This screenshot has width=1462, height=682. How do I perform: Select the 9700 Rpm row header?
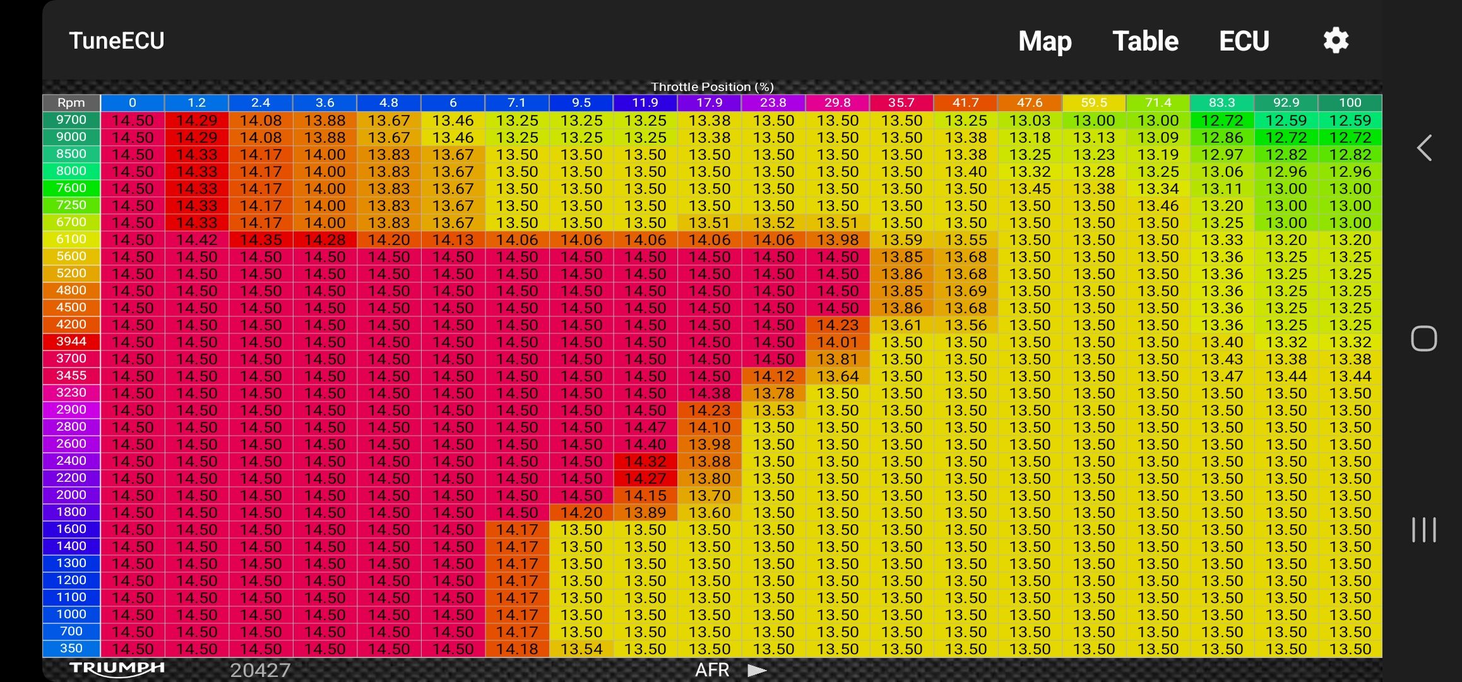click(x=71, y=120)
